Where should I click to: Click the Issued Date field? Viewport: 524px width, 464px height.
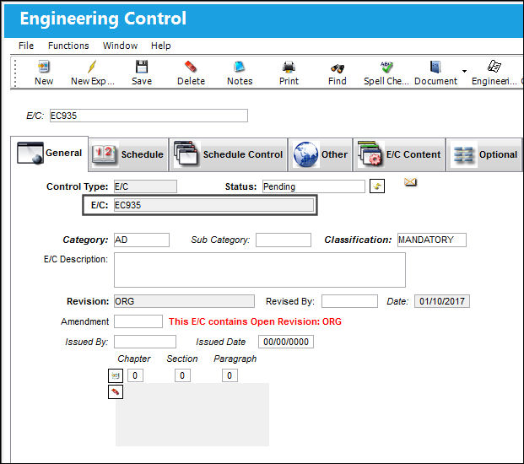pyautogui.click(x=286, y=342)
